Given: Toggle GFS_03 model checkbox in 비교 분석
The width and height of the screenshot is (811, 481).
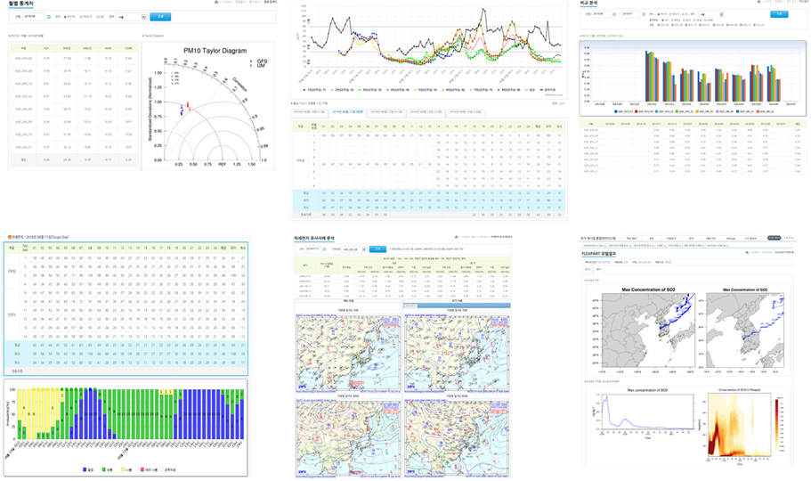Looking at the screenshot, I should (659, 25).
